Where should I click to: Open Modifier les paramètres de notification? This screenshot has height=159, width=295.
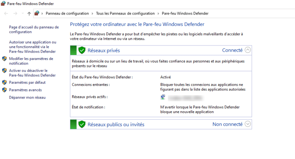point(31,61)
